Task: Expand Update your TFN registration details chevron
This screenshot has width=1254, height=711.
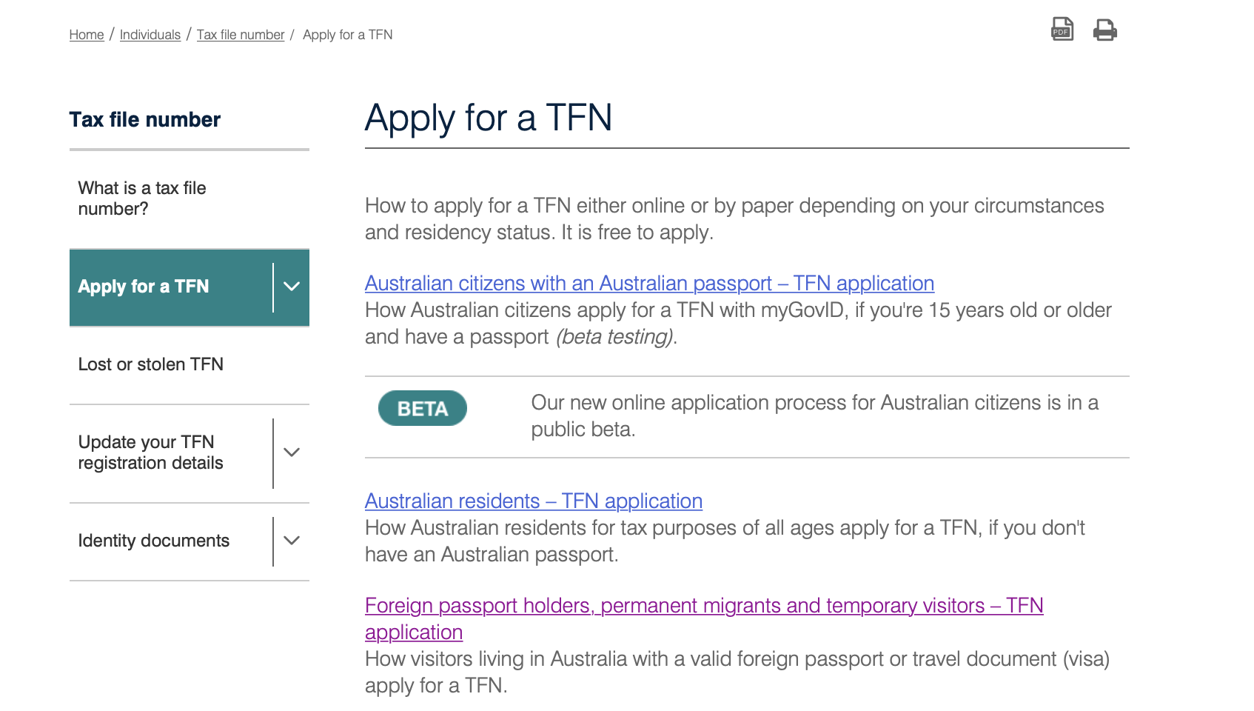Action: pos(292,453)
